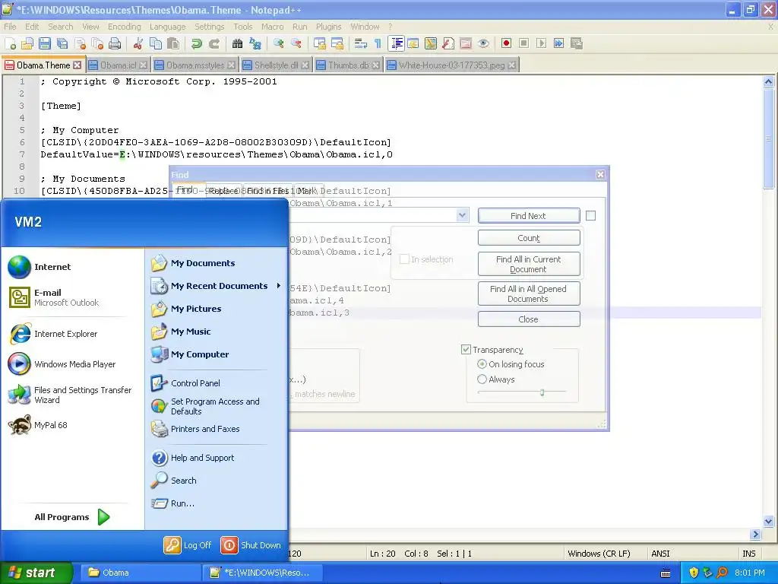Image resolution: width=778 pixels, height=584 pixels.
Task: Click the vertical scrollbar down arrow
Action: [x=768, y=522]
